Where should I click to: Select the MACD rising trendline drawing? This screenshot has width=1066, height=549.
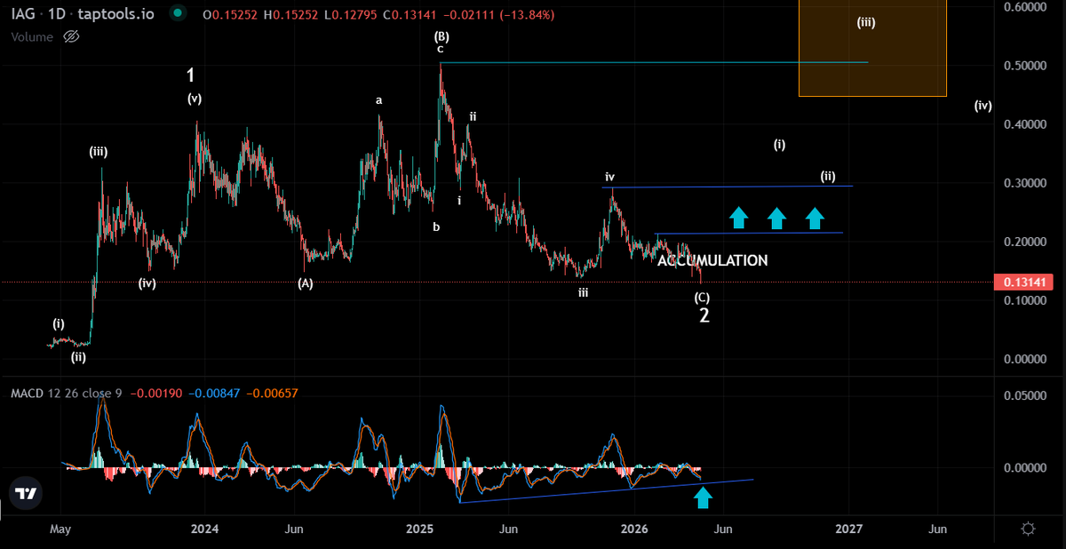[x=607, y=490]
